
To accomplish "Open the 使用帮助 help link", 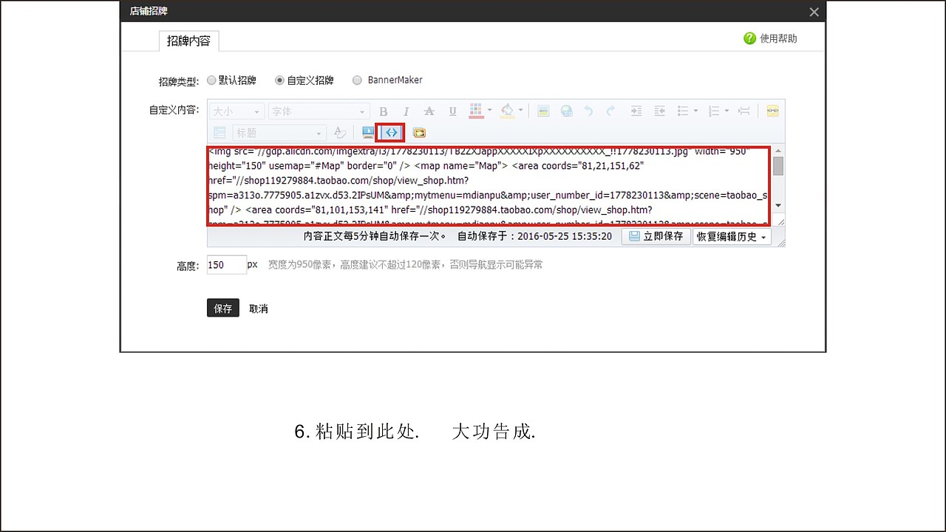I will coord(778,38).
